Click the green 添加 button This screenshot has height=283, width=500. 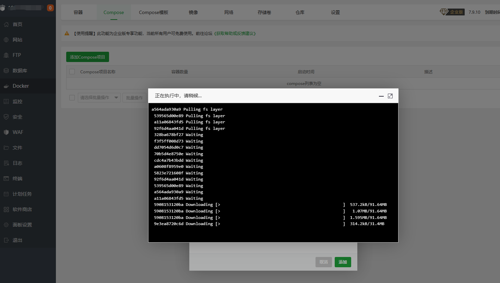pyautogui.click(x=343, y=262)
